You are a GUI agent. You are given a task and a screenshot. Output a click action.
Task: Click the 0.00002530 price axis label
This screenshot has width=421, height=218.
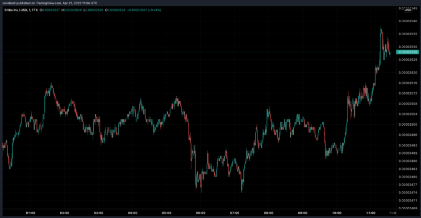click(408, 47)
